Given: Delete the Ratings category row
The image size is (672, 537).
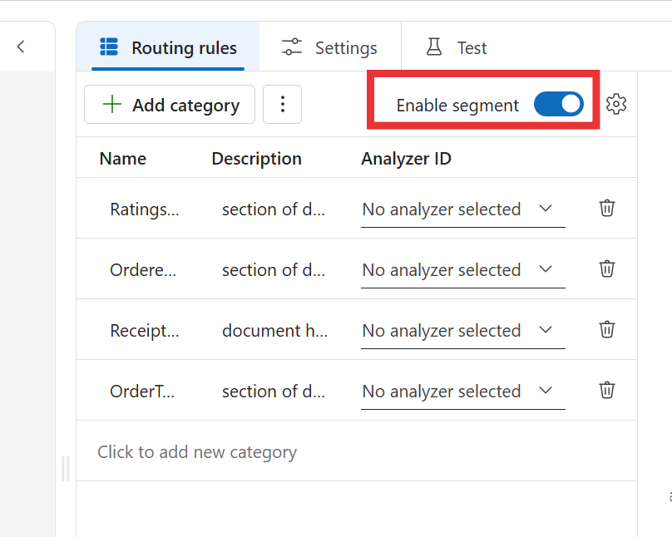Looking at the screenshot, I should coord(607,208).
